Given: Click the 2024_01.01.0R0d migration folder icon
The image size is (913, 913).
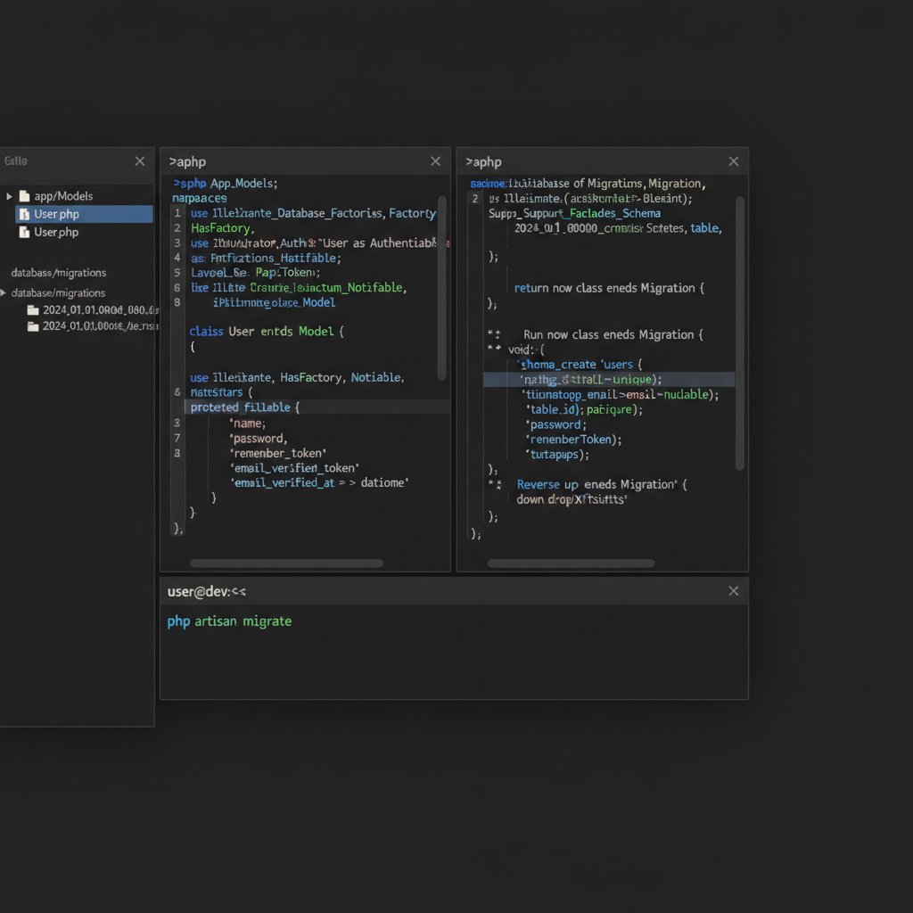Looking at the screenshot, I should tap(31, 309).
